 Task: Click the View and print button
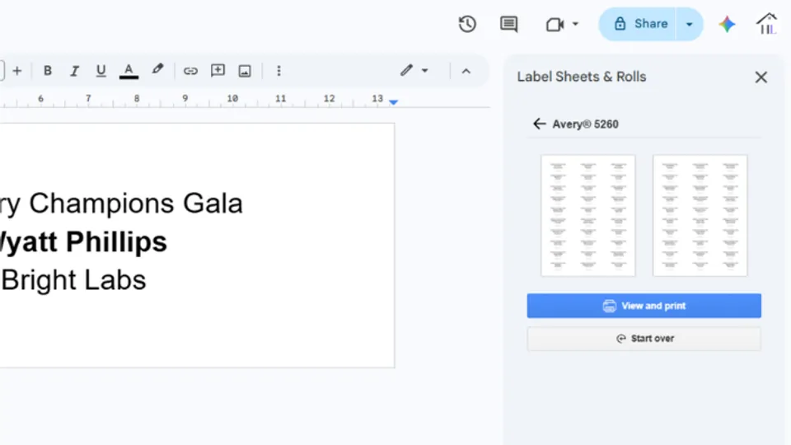[644, 306]
